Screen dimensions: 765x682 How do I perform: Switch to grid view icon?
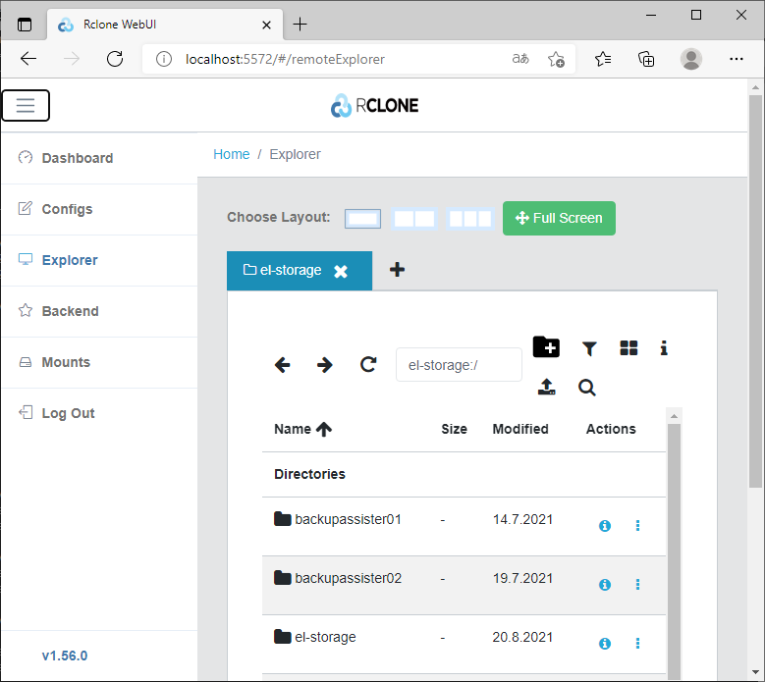tap(628, 348)
